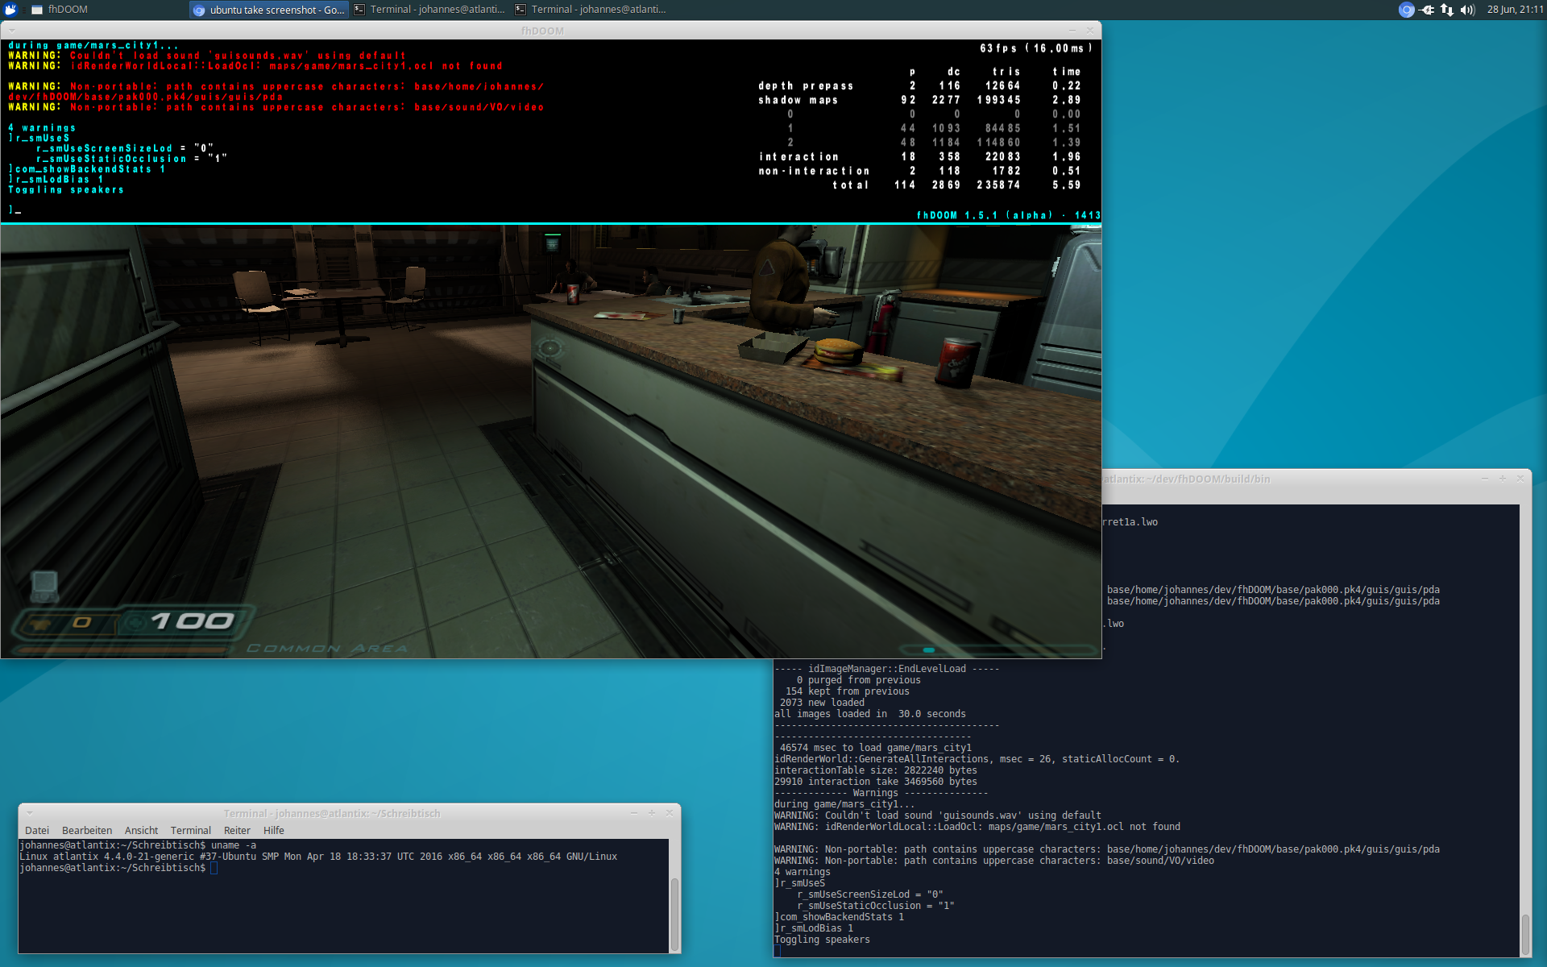Open the volume speaker icon
This screenshot has height=967, width=1547.
(x=1467, y=10)
